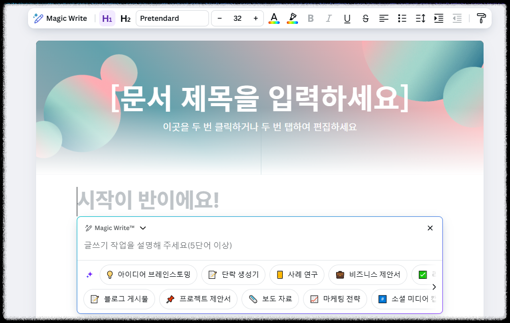
Task: Select the format paint roller tool
Action: (481, 18)
